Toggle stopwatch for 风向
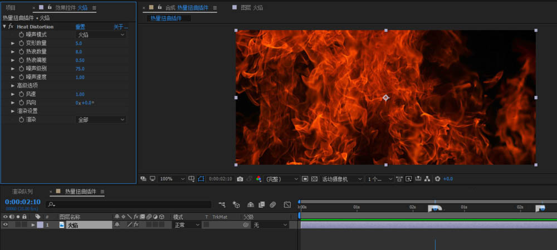 tap(21, 102)
